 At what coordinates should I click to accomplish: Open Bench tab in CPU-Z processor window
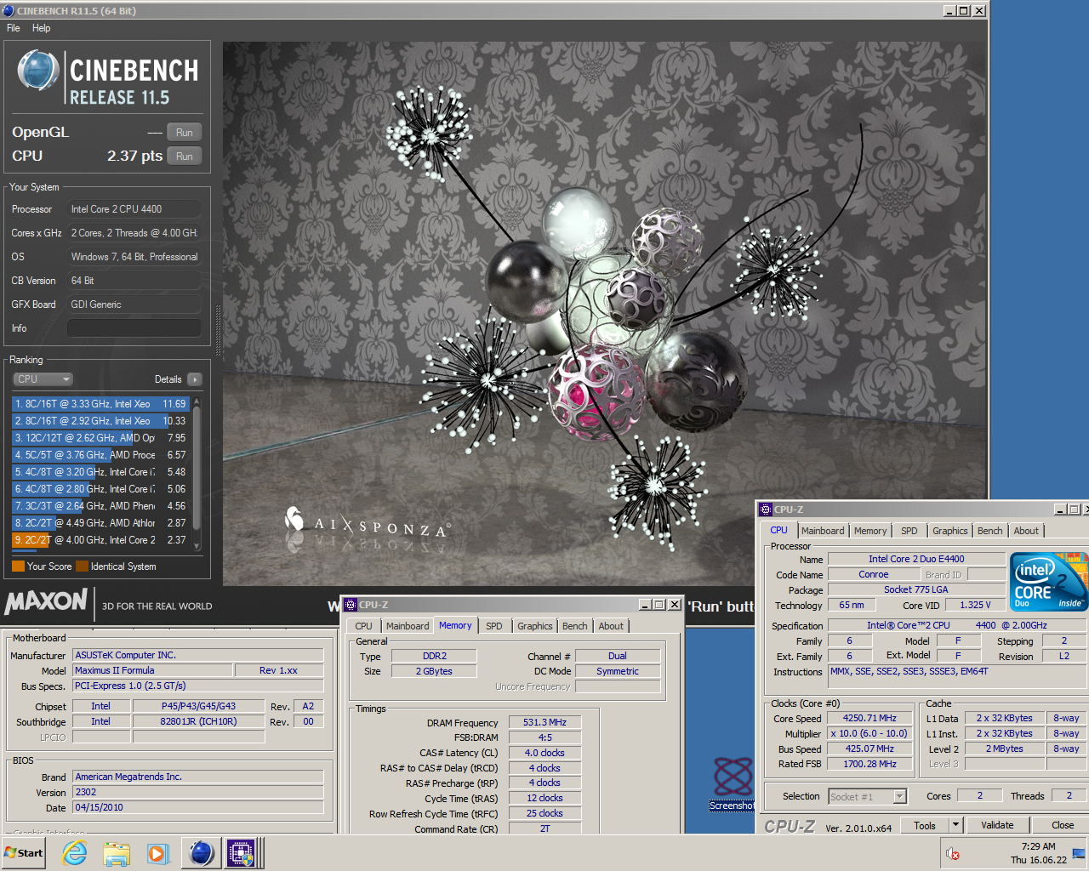[x=990, y=531]
